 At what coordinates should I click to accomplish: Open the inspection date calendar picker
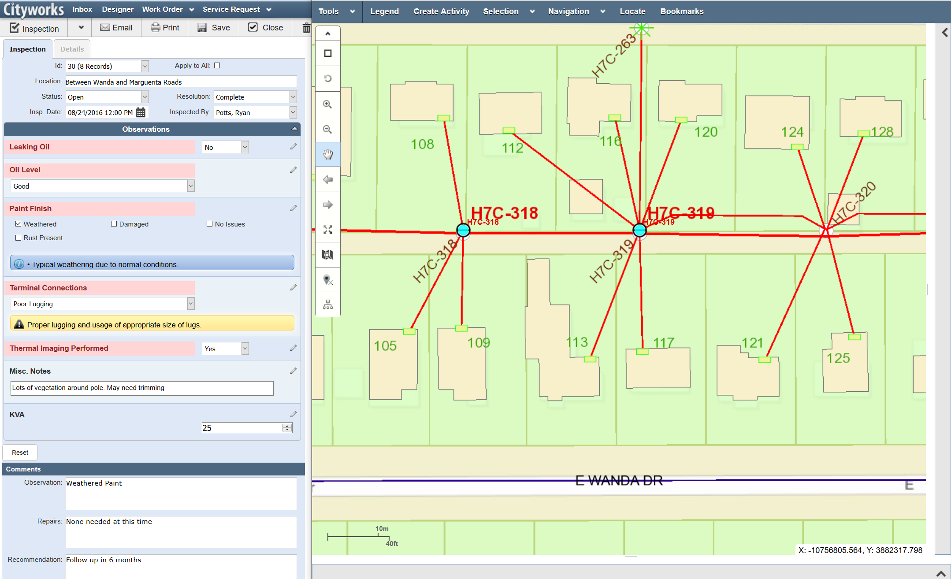click(x=141, y=112)
